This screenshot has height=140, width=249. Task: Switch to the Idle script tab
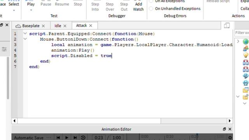pyautogui.click(x=58, y=26)
